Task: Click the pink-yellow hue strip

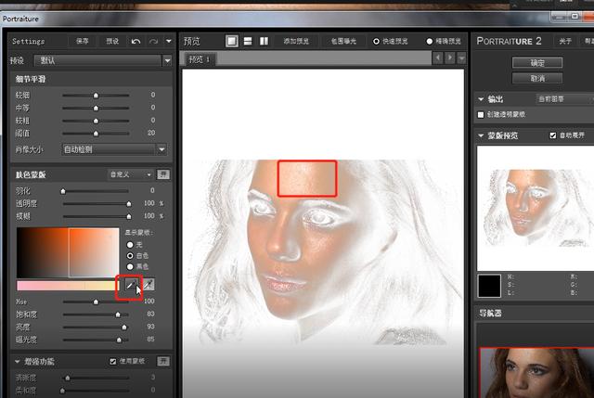Action: 68,286
